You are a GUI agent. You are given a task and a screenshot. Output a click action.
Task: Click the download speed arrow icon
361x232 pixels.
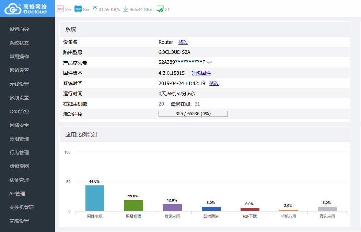[x=126, y=9]
